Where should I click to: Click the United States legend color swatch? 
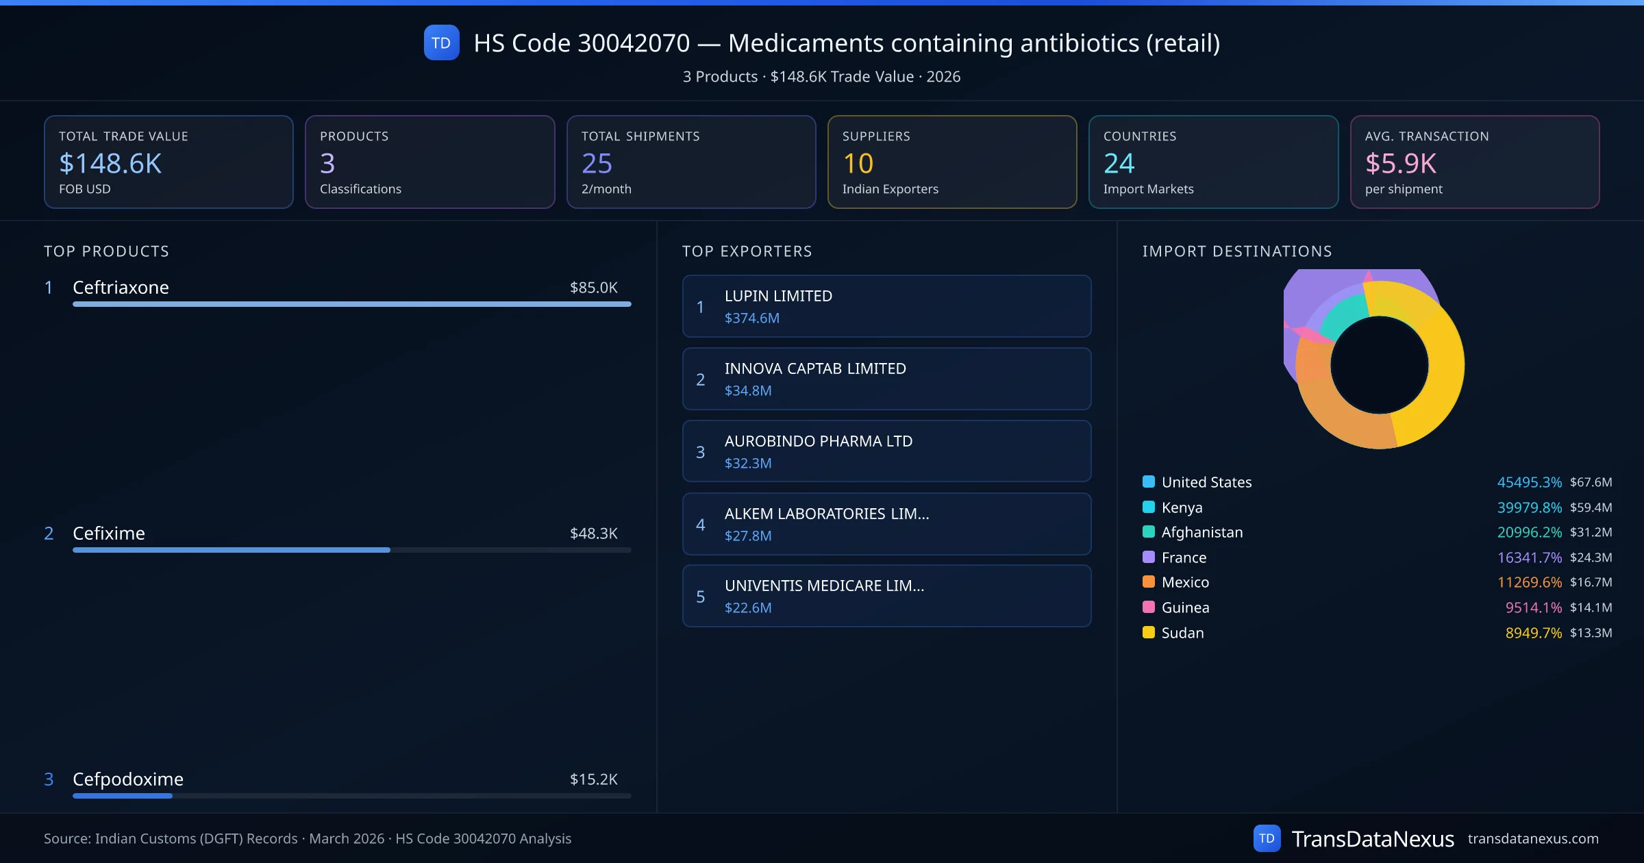click(x=1149, y=481)
